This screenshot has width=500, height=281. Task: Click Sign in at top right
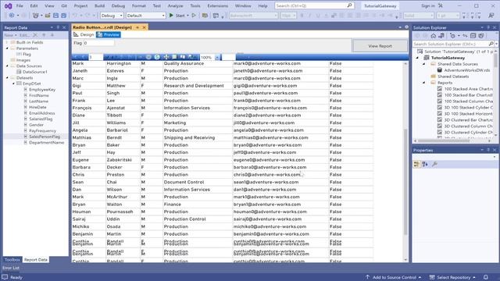point(427,5)
